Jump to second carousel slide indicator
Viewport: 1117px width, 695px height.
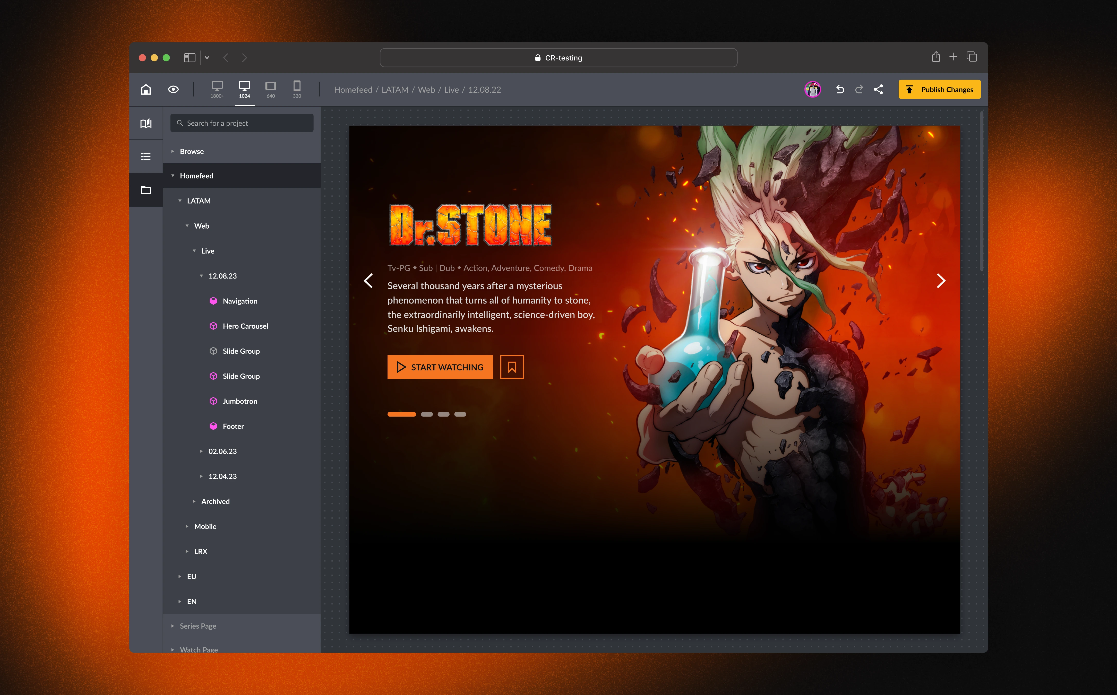pos(427,414)
